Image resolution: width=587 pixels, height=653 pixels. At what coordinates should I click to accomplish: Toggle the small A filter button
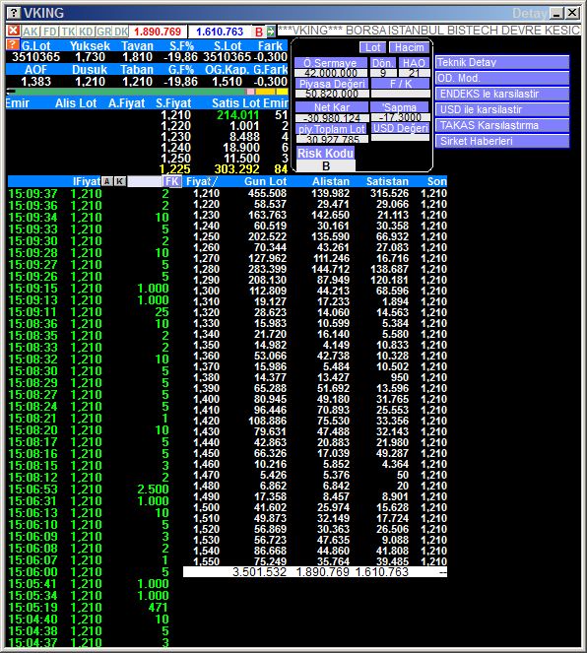pyautogui.click(x=107, y=181)
